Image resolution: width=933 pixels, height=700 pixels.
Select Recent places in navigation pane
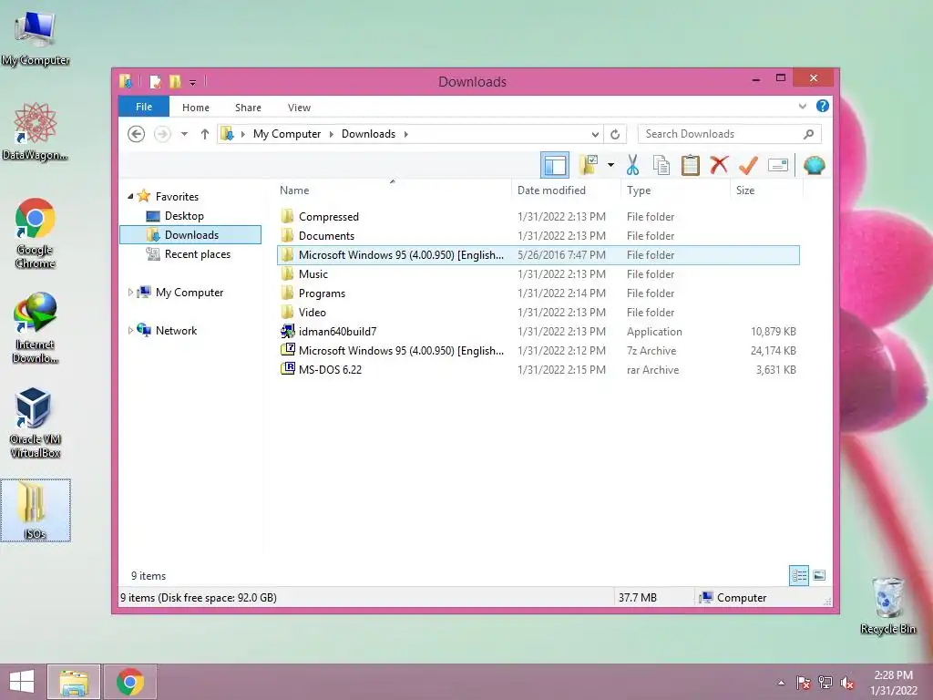tap(197, 254)
